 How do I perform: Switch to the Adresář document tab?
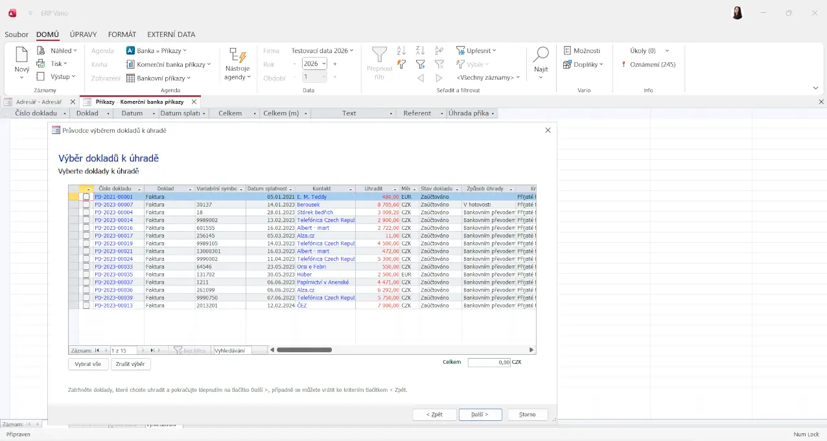pos(38,102)
